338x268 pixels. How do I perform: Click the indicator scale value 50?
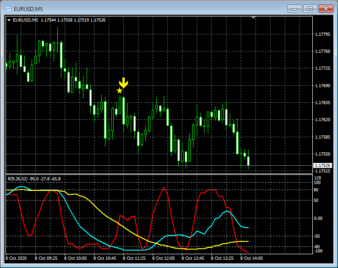(316, 200)
